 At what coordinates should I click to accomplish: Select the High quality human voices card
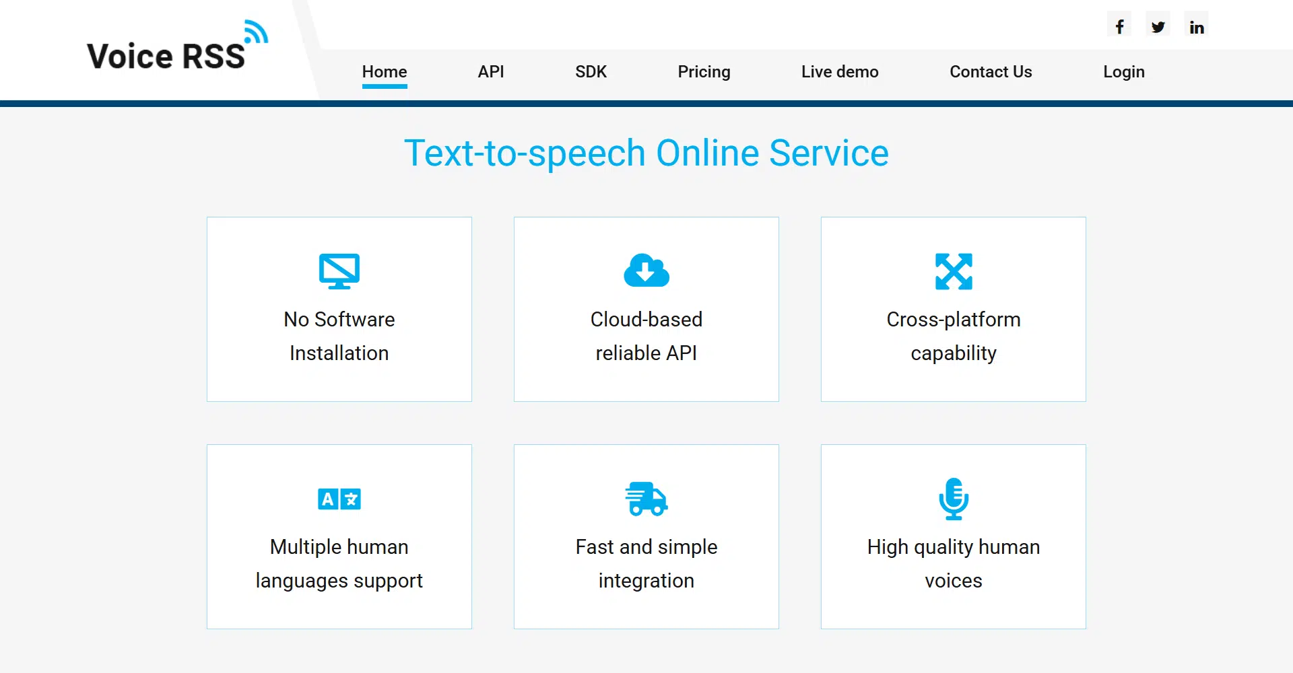(x=954, y=536)
